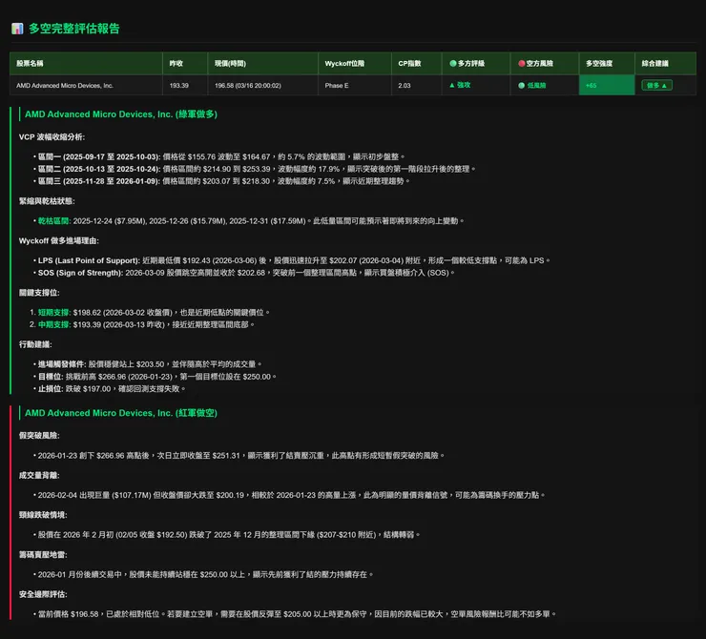Click the bullet starting 2026-02-04 出現巨量
This screenshot has height=639, width=706.
(289, 495)
